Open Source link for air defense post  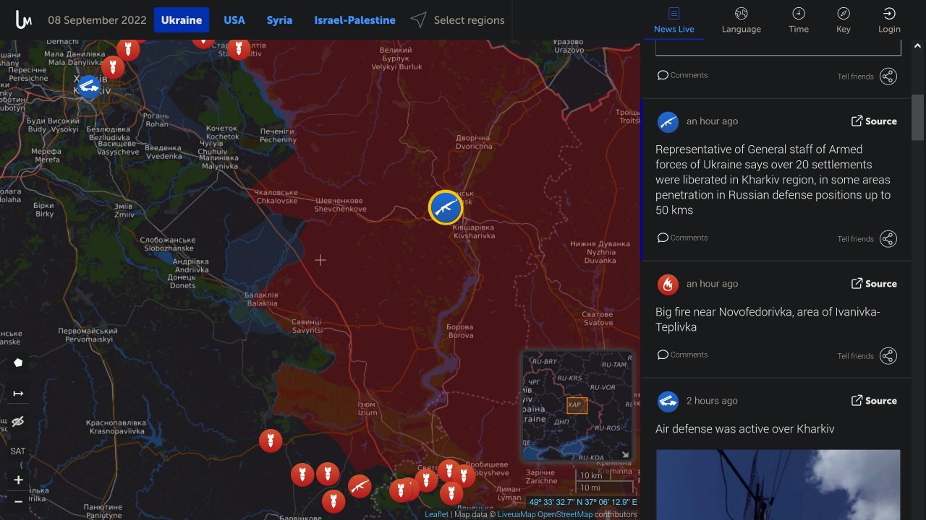point(874,401)
